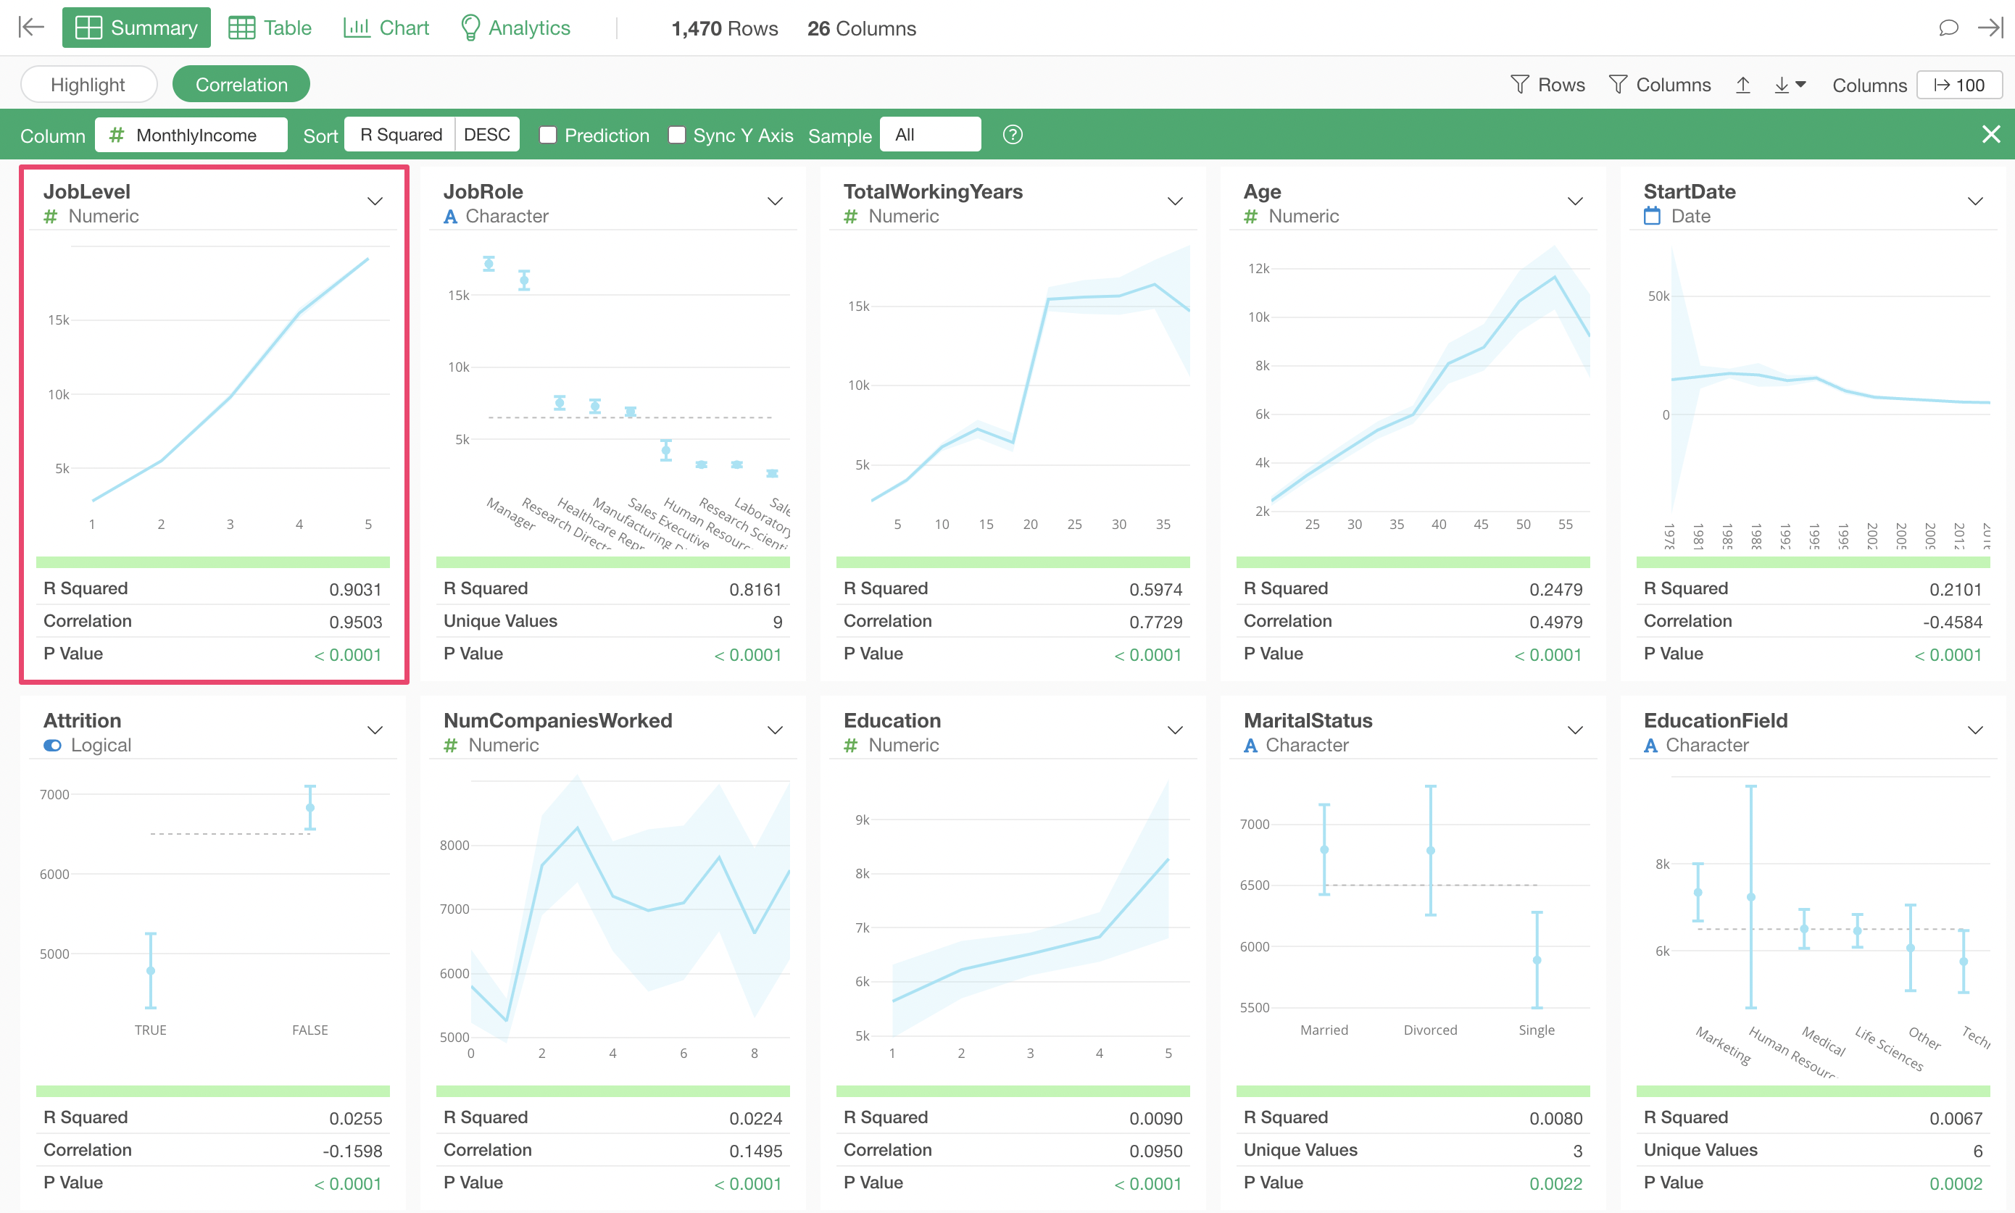Expand the JobRole card chevron menu

click(775, 201)
